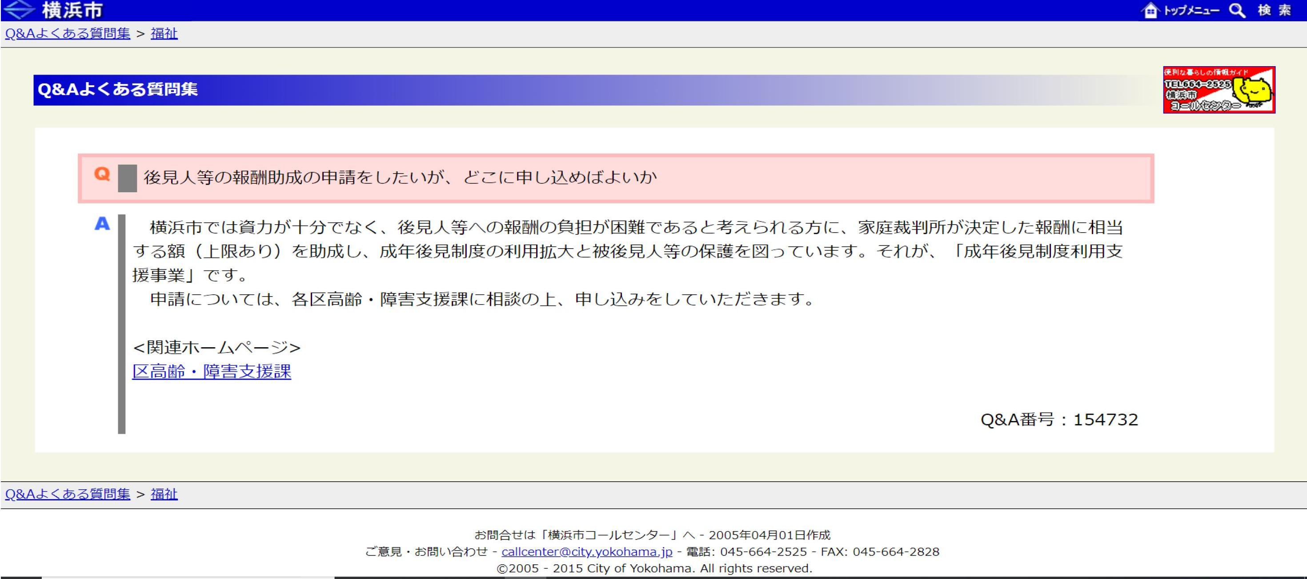Viewport: 1307px width, 579px height.
Task: Click the home icon beside トップメニュー
Action: (1151, 10)
